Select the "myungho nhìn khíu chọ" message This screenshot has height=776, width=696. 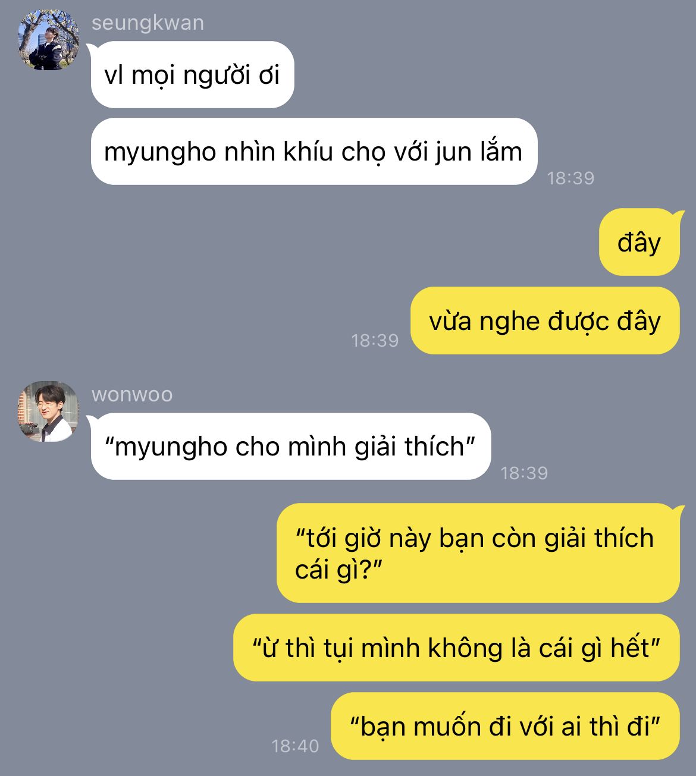[x=313, y=152]
